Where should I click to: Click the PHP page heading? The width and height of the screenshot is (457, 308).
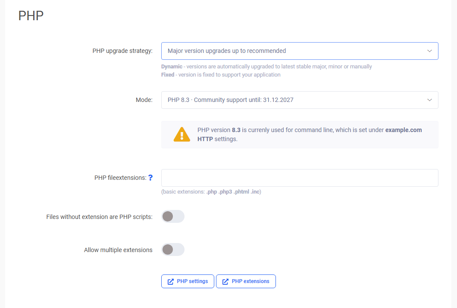tap(31, 16)
